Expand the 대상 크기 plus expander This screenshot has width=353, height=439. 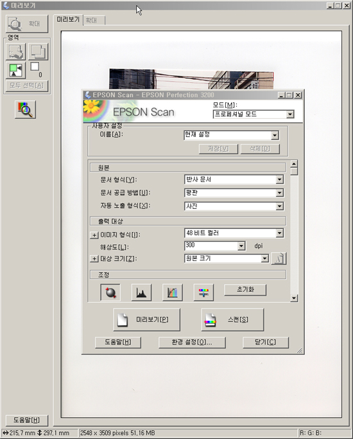coord(94,258)
